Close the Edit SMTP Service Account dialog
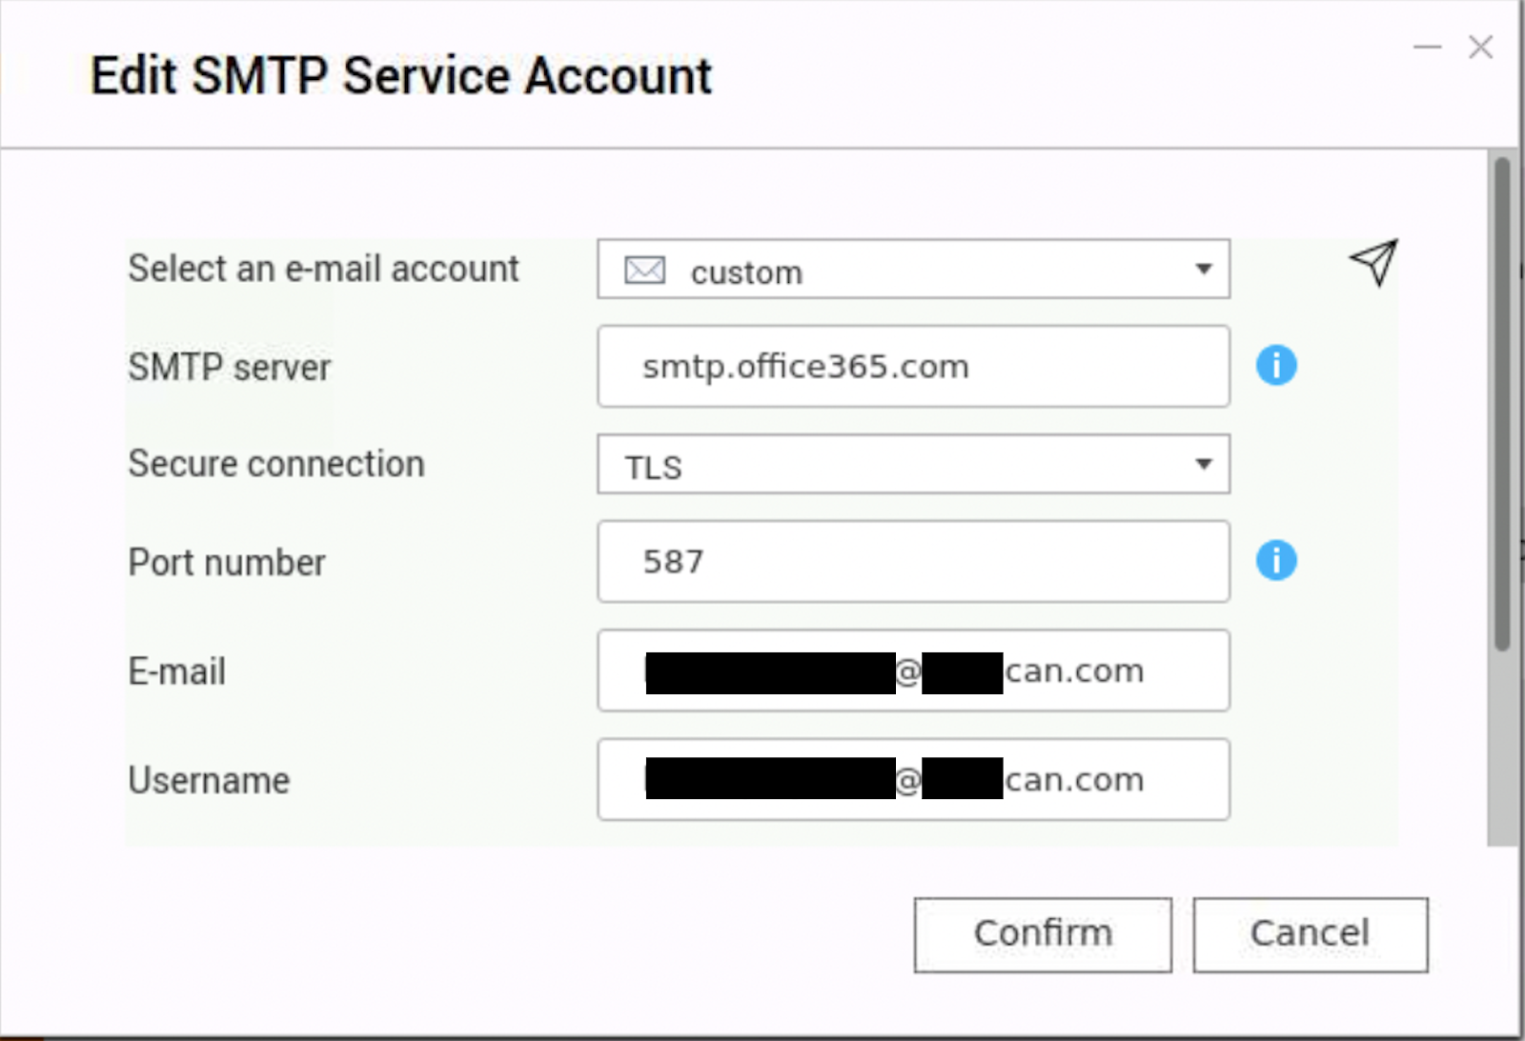1525x1041 pixels. click(1480, 47)
